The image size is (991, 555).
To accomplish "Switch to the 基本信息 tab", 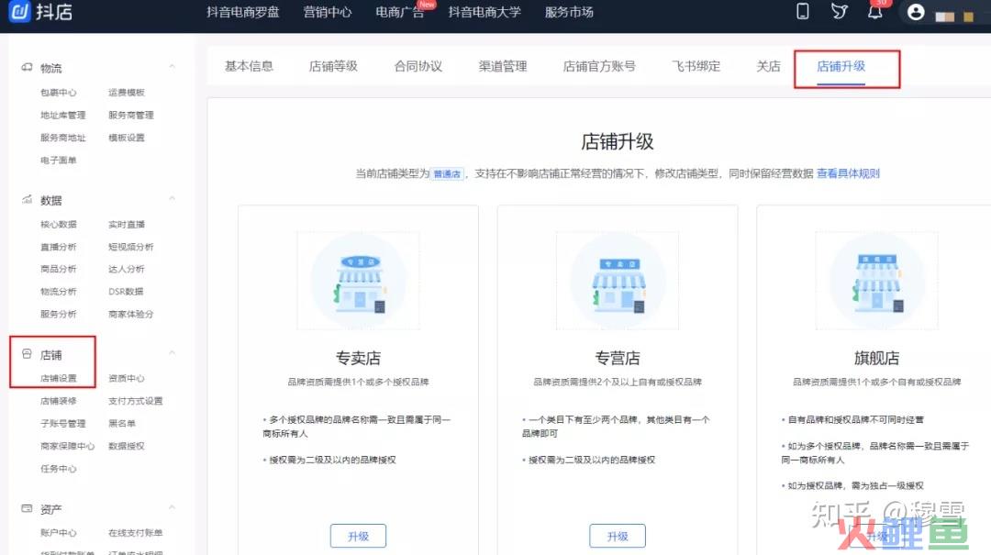I will (249, 66).
